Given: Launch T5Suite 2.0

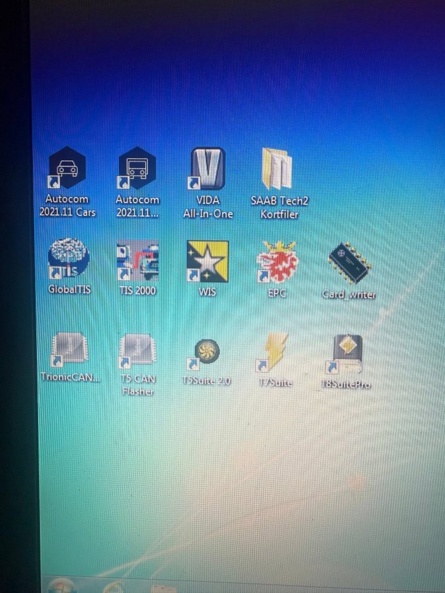Looking at the screenshot, I should pyautogui.click(x=206, y=353).
